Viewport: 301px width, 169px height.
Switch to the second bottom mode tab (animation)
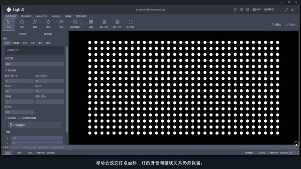coord(19,153)
